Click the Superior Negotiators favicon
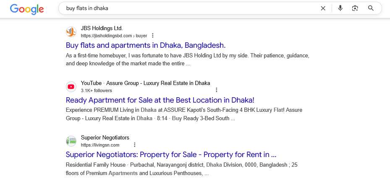 tap(71, 141)
